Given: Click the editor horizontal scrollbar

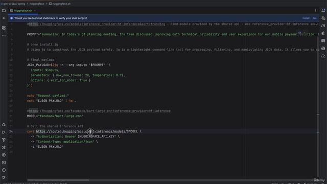Looking at the screenshot, I should click(58, 180).
